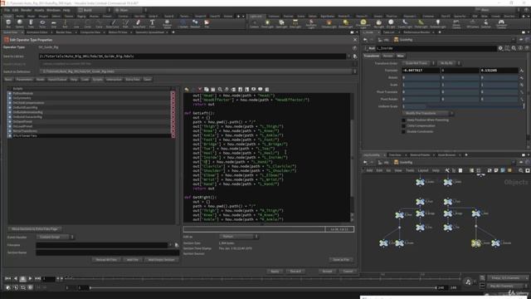Click the Add Empty Section button
This screenshot has width=531, height=299.
[x=162, y=260]
